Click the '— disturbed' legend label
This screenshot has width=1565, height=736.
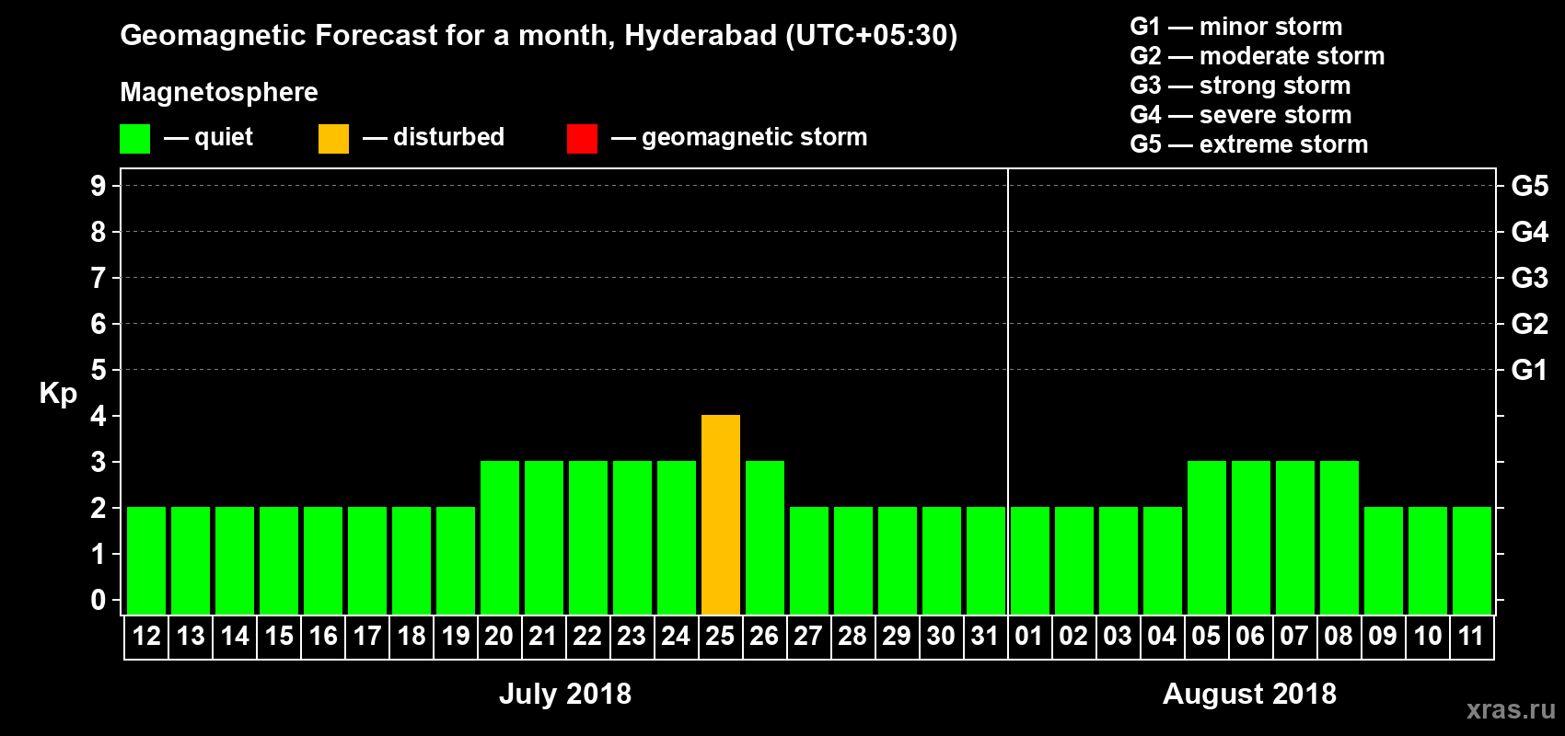(x=434, y=137)
